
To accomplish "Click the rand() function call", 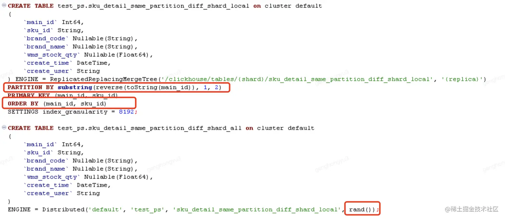I will [x=362, y=209].
